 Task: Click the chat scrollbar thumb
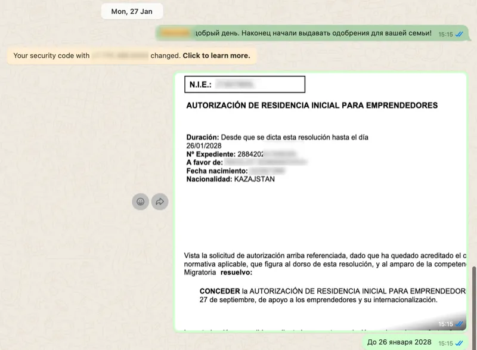(474, 308)
